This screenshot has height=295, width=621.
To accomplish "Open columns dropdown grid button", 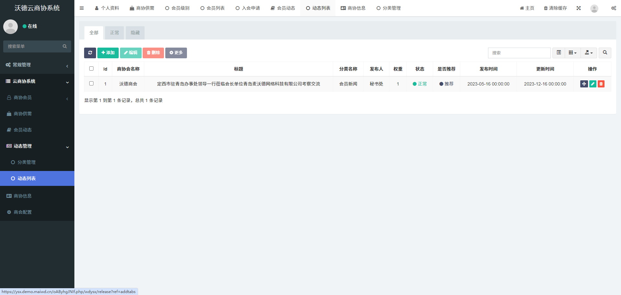I will coord(572,53).
